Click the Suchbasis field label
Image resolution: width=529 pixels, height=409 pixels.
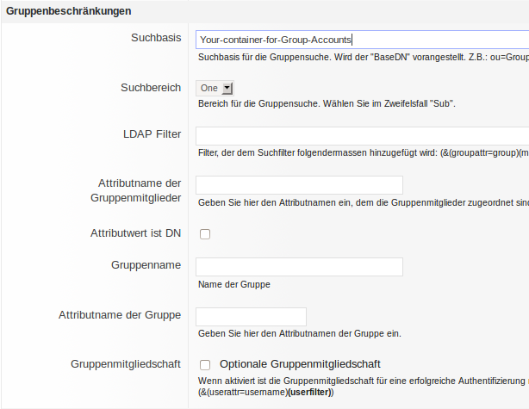click(x=156, y=39)
